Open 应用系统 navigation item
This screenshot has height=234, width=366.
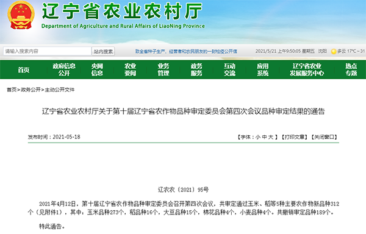(x=263, y=69)
